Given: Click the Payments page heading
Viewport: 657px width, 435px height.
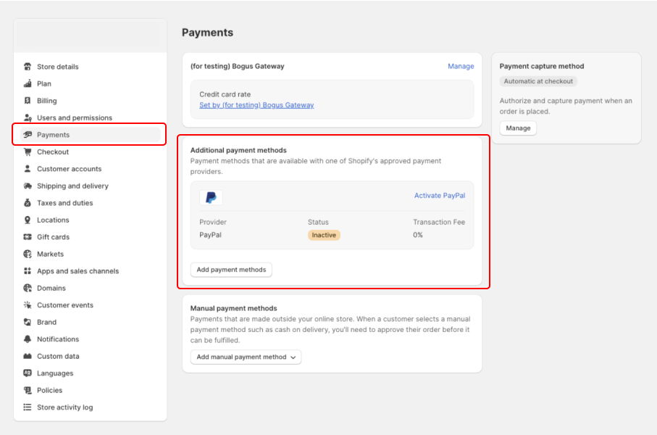Looking at the screenshot, I should tap(207, 33).
